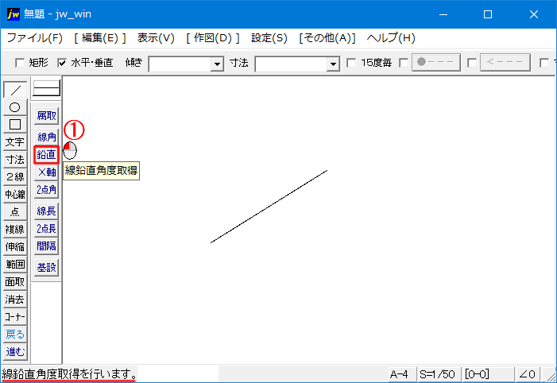Enable the 矩形 rectangle checkbox
The image size is (557, 383).
tap(20, 63)
